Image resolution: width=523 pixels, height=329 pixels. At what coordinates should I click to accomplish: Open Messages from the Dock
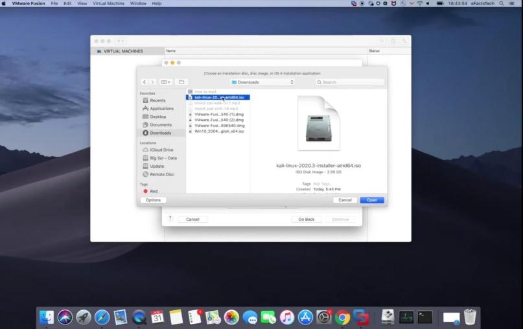(x=250, y=317)
